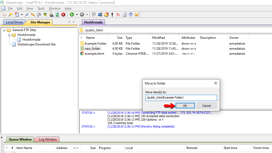The width and height of the screenshot is (272, 153).
Task: Open the Site Manager book icon in toolbar
Action: (x=4, y=15)
